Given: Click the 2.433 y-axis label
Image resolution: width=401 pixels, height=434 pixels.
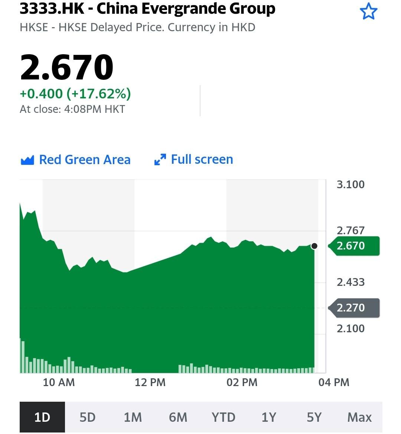Looking at the screenshot, I should tap(351, 282).
